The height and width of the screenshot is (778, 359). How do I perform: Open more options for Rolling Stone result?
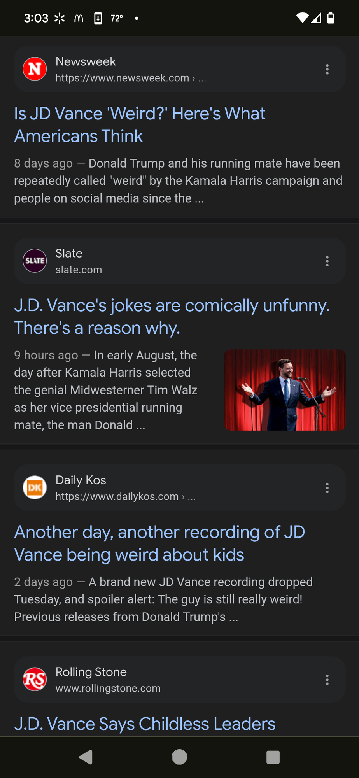click(x=327, y=680)
